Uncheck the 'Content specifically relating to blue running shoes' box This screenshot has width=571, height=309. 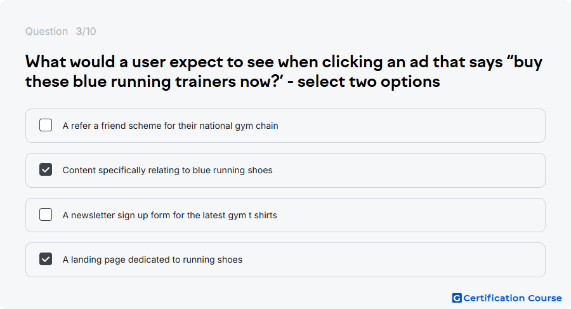tap(46, 170)
